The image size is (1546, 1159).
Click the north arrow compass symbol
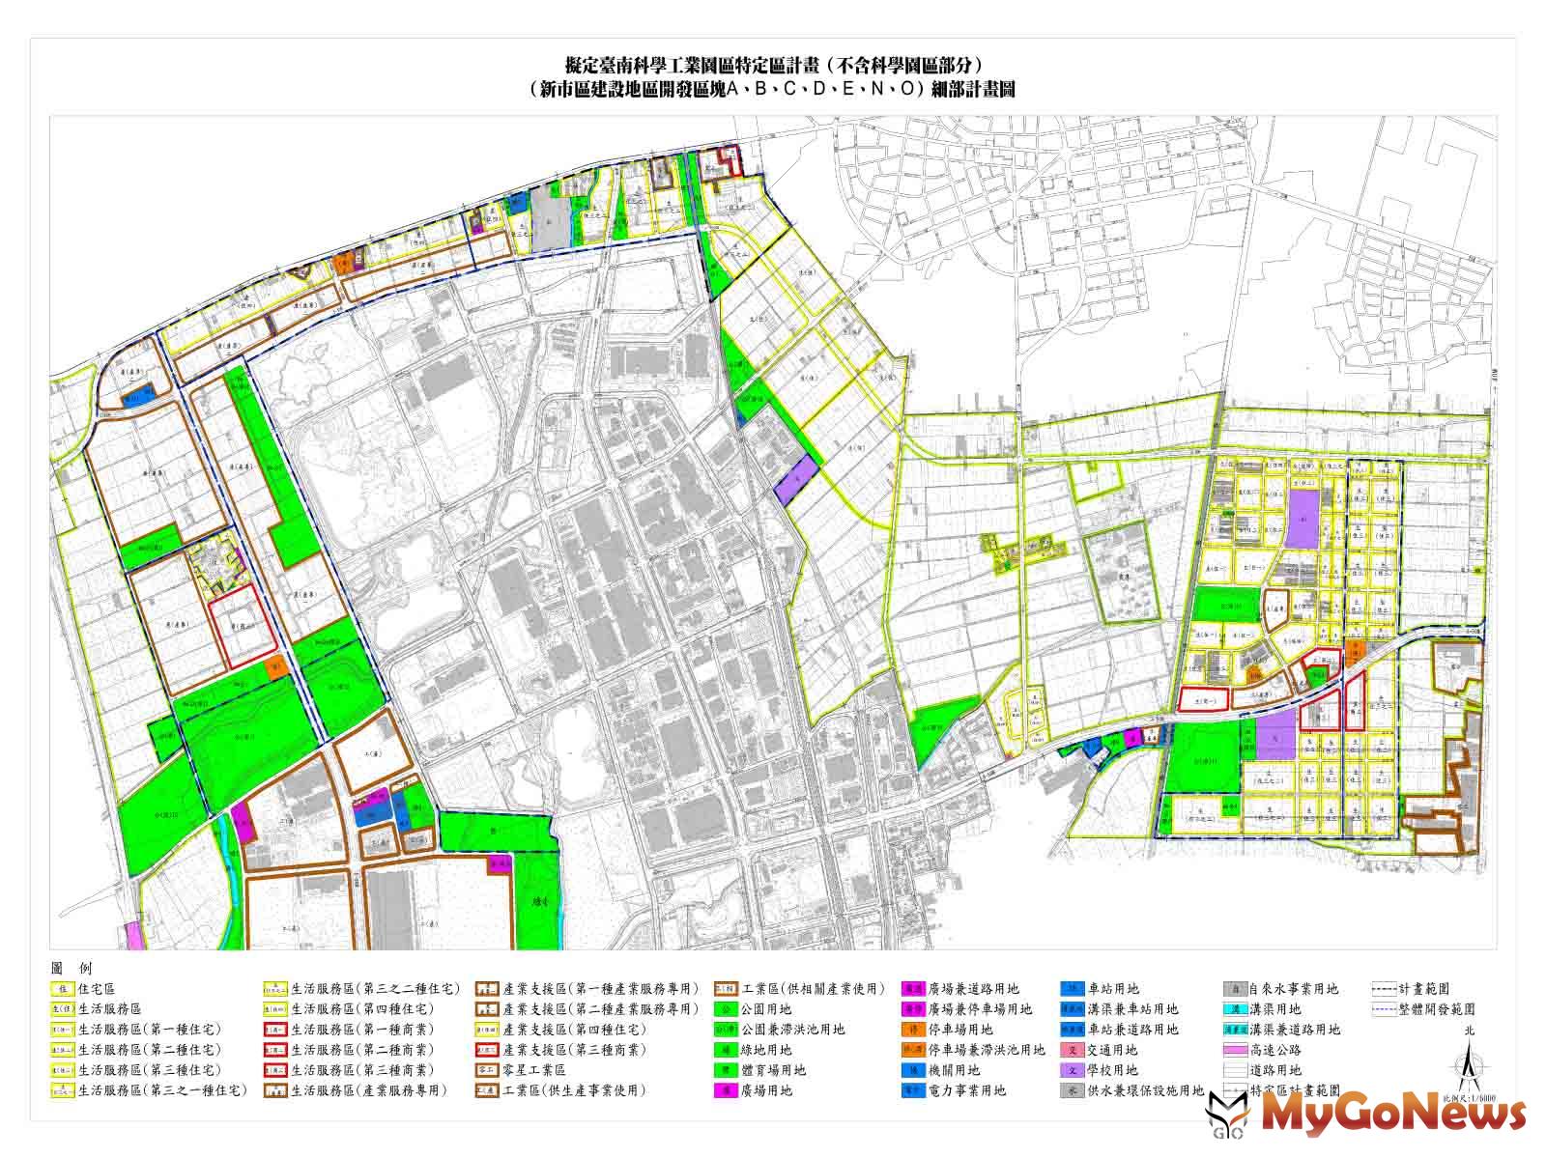pyautogui.click(x=1471, y=1066)
